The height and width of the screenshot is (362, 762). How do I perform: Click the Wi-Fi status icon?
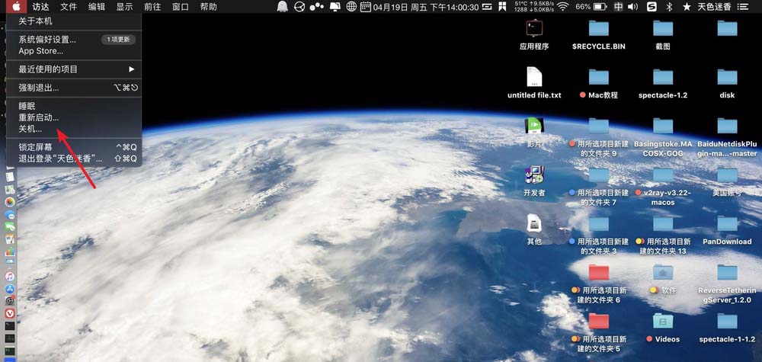562,7
